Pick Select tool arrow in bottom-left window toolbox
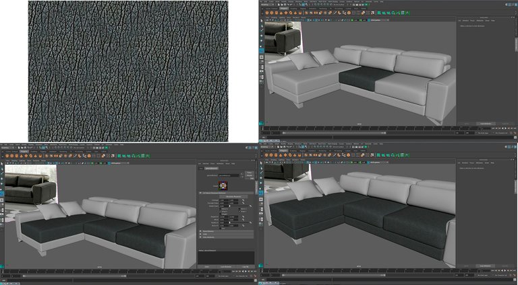 [x=1, y=163]
